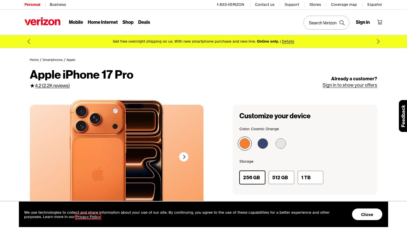Switch to the Business tab
This screenshot has width=407, height=232.
[x=58, y=5]
